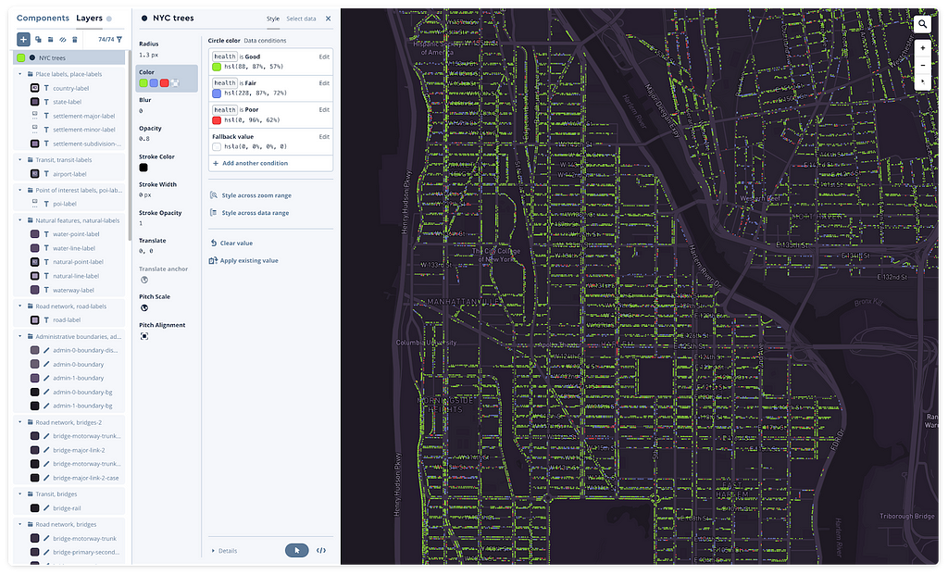
Task: Click the Clear value undo icon
Action: [x=214, y=244]
